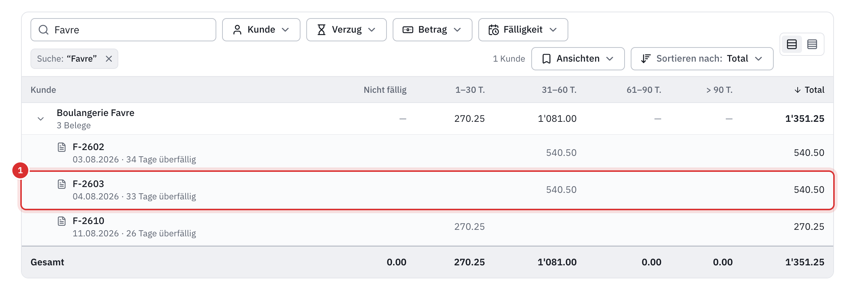Open the Verzug filter dropdown

[346, 30]
